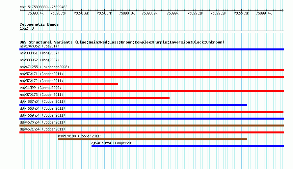
Task: Open the nsv570171 (Cooper2011) label
Action: (41, 74)
